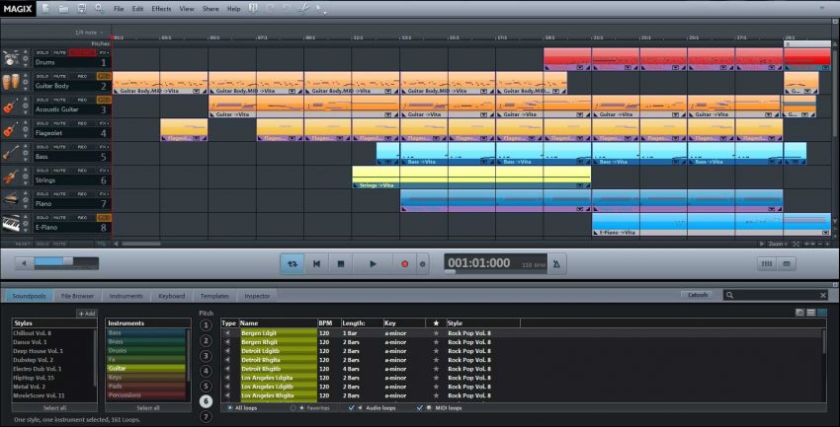Viewport: 840px width, 427px height.
Task: Open the Drums track settings gear
Action: [25, 58]
